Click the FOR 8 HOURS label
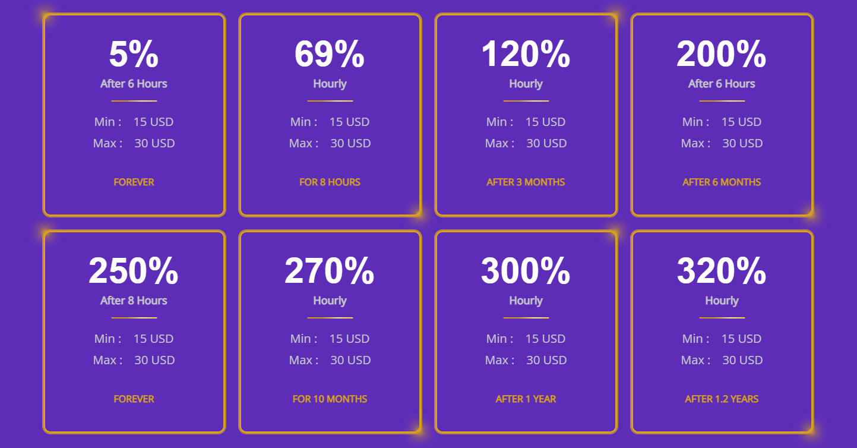Screen dimensions: 857x448 (x=330, y=182)
